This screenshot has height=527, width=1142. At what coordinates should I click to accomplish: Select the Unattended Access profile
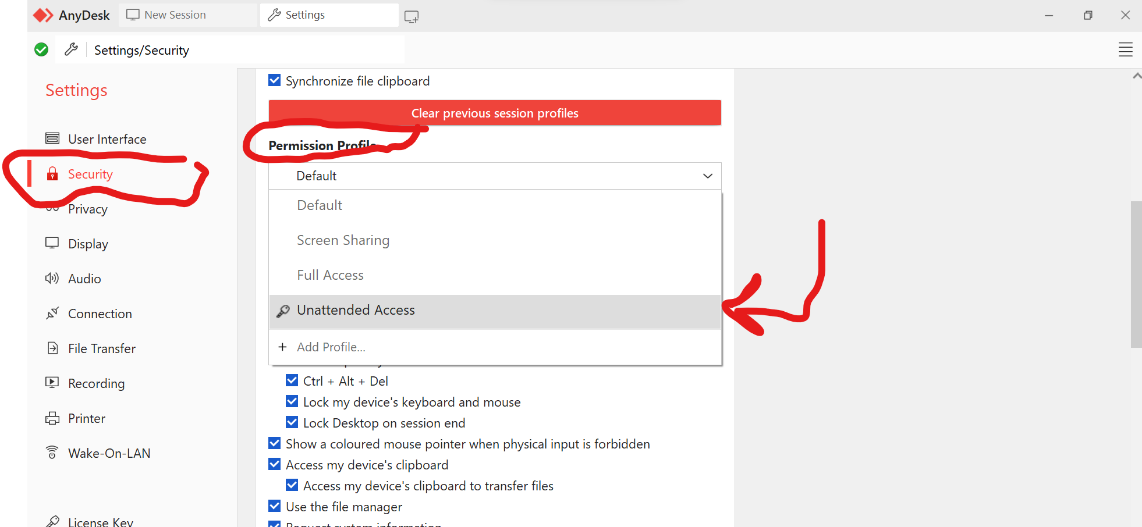tap(495, 311)
